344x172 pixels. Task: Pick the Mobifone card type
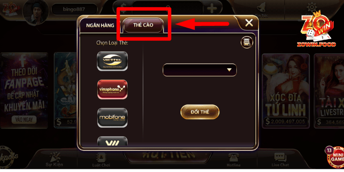112,117
